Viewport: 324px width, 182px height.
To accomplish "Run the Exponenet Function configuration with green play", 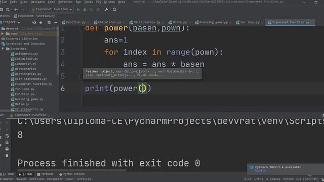I will click(78, 10).
